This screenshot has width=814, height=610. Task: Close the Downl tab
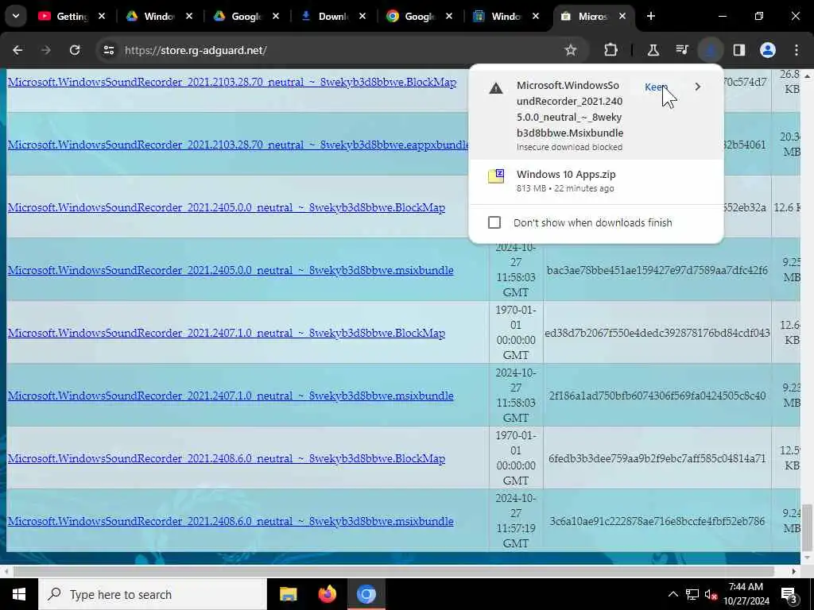click(x=362, y=16)
